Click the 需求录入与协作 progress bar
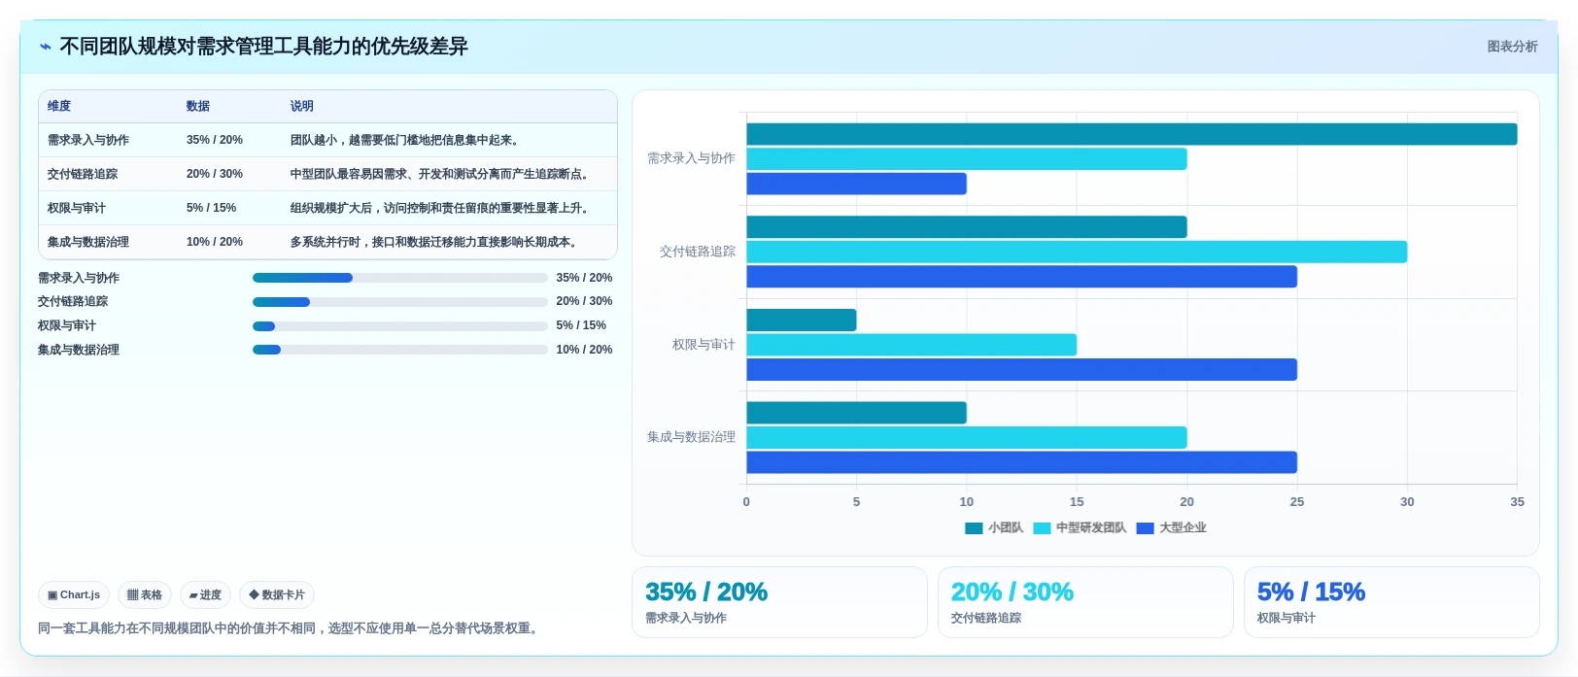Image resolution: width=1578 pixels, height=677 pixels. click(x=400, y=278)
